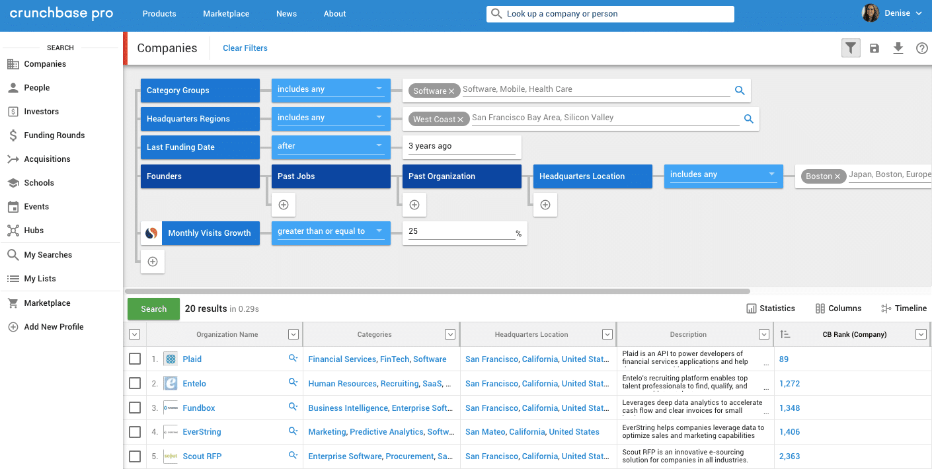Viewport: 932px width, 469px height.
Task: Click Denise's profile avatar
Action: pos(871,13)
